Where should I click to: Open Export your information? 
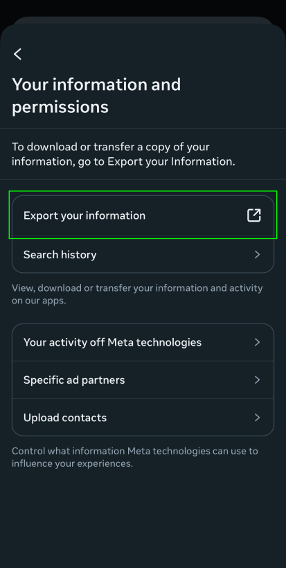(x=143, y=215)
